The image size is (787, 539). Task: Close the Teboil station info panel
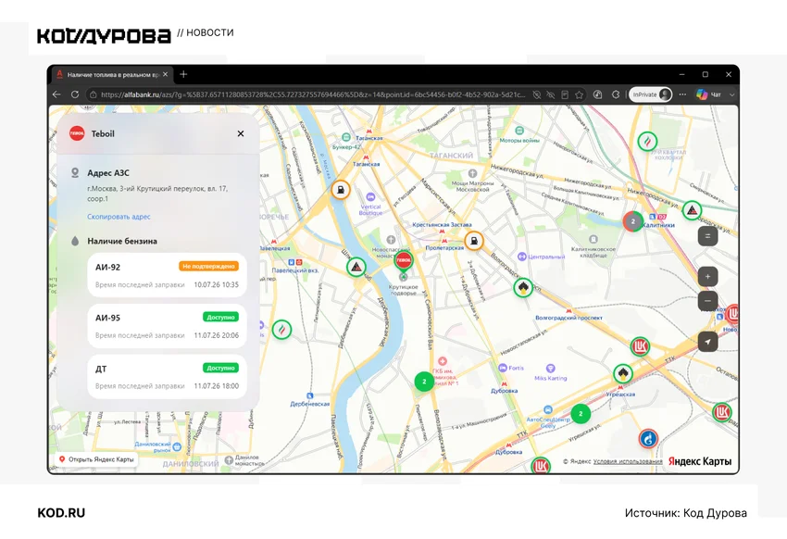241,133
